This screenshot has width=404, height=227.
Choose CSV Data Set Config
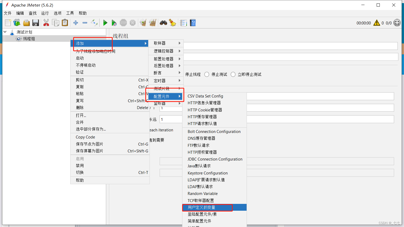[215, 96]
